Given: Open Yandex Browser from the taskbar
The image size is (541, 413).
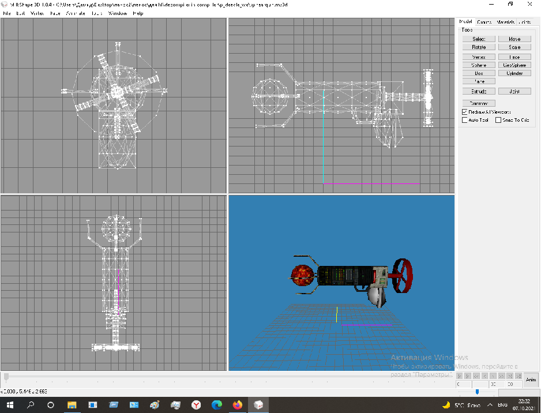Looking at the screenshot, I should pos(196,404).
